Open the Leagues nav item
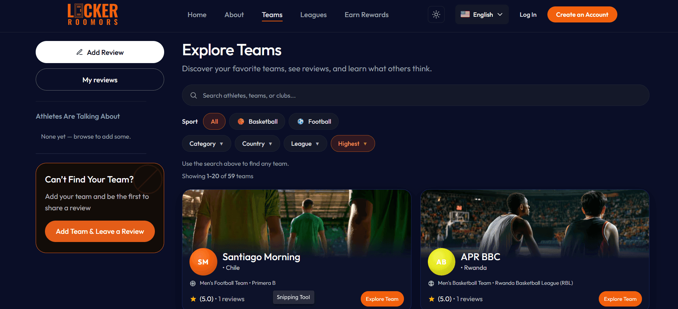Screen dimensions: 678x309 point(313,15)
